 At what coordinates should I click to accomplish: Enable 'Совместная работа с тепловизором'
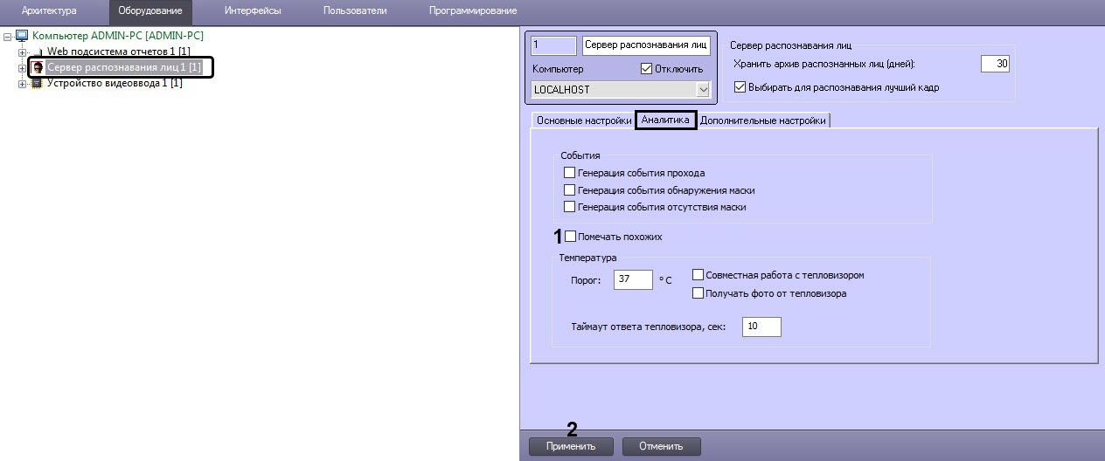point(698,275)
